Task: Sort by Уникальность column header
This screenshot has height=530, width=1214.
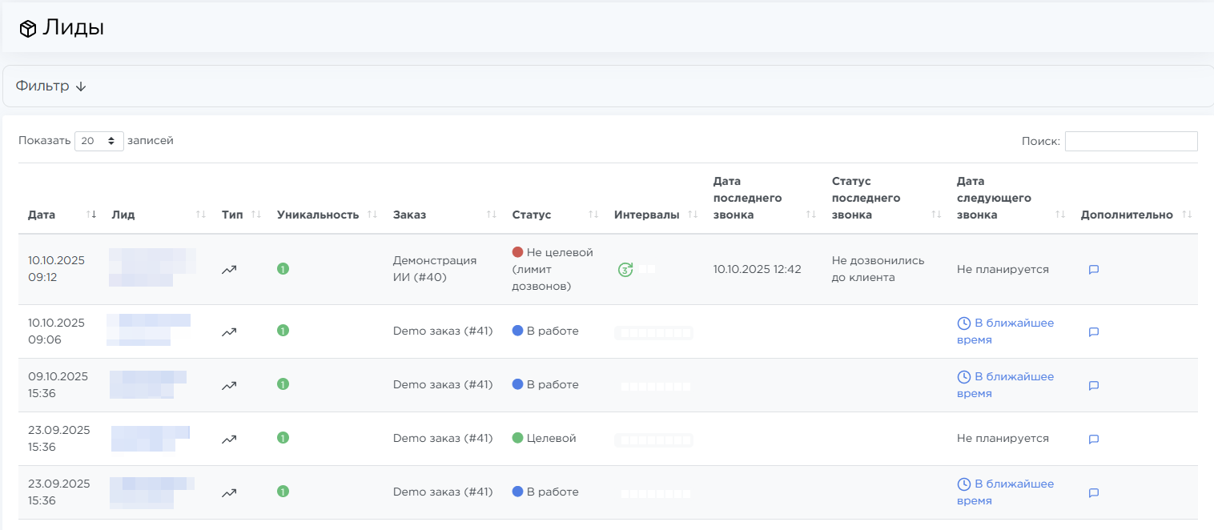Action: [317, 215]
